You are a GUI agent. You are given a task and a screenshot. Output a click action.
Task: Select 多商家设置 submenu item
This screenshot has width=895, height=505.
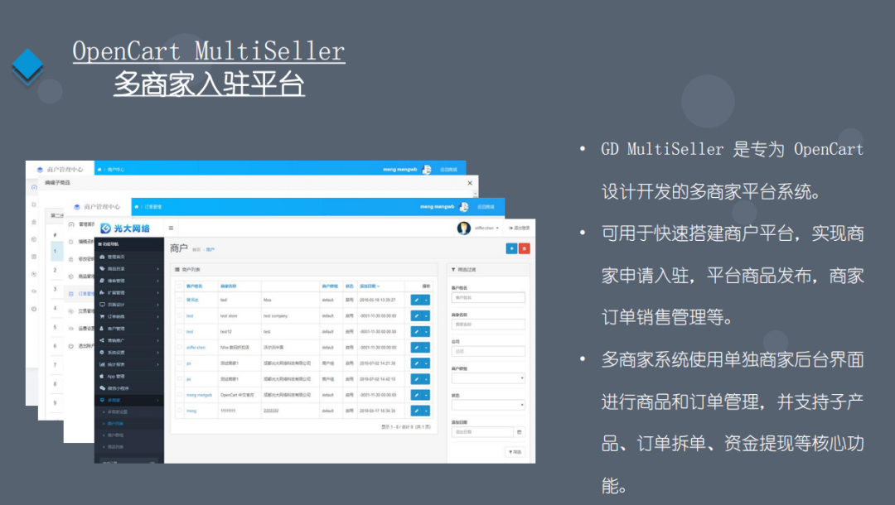click(x=118, y=411)
